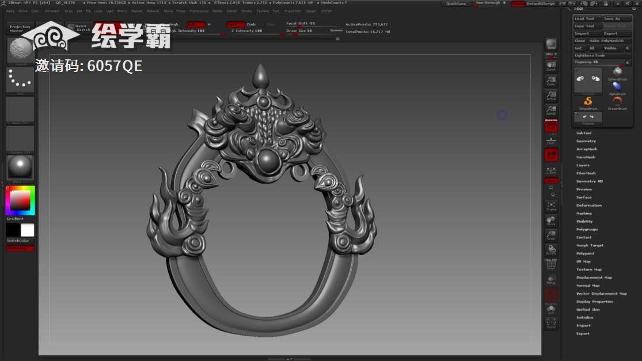Expand the Polygroups section
This screenshot has width=642, height=361.
point(587,230)
